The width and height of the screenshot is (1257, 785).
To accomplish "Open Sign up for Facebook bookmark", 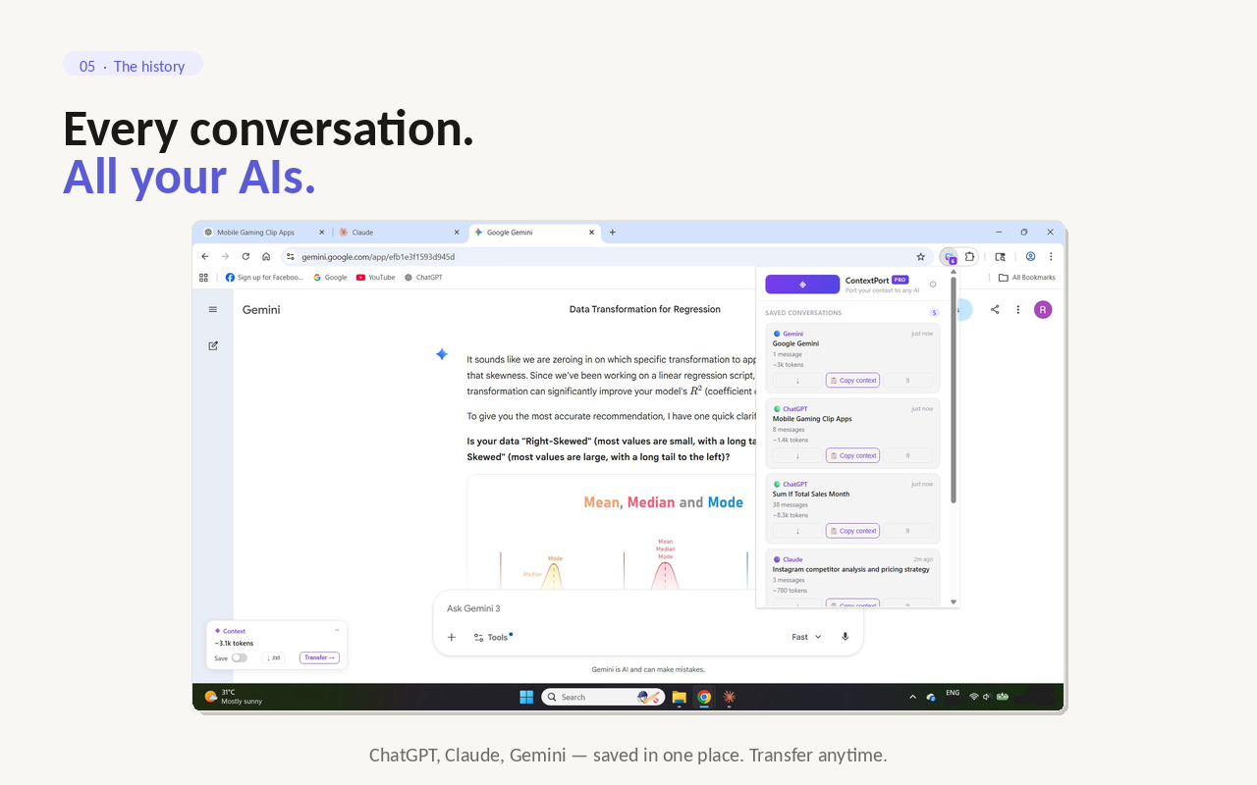I will tap(265, 278).
